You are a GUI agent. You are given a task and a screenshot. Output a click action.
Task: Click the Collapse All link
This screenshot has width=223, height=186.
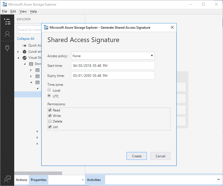tap(26, 39)
